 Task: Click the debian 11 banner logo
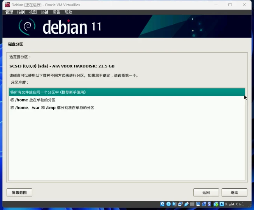tap(60, 27)
